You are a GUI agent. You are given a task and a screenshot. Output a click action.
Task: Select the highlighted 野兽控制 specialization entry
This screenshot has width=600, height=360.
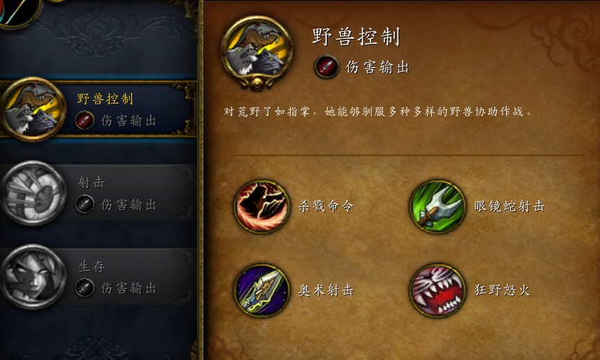(x=98, y=109)
